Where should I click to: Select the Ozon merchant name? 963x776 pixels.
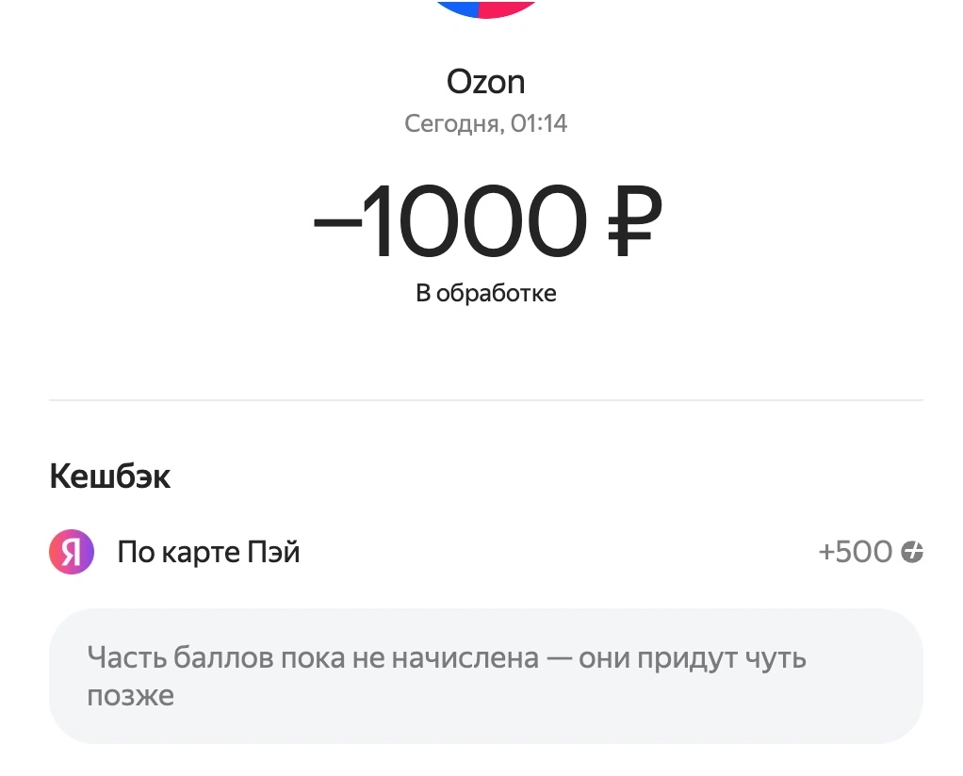click(486, 82)
